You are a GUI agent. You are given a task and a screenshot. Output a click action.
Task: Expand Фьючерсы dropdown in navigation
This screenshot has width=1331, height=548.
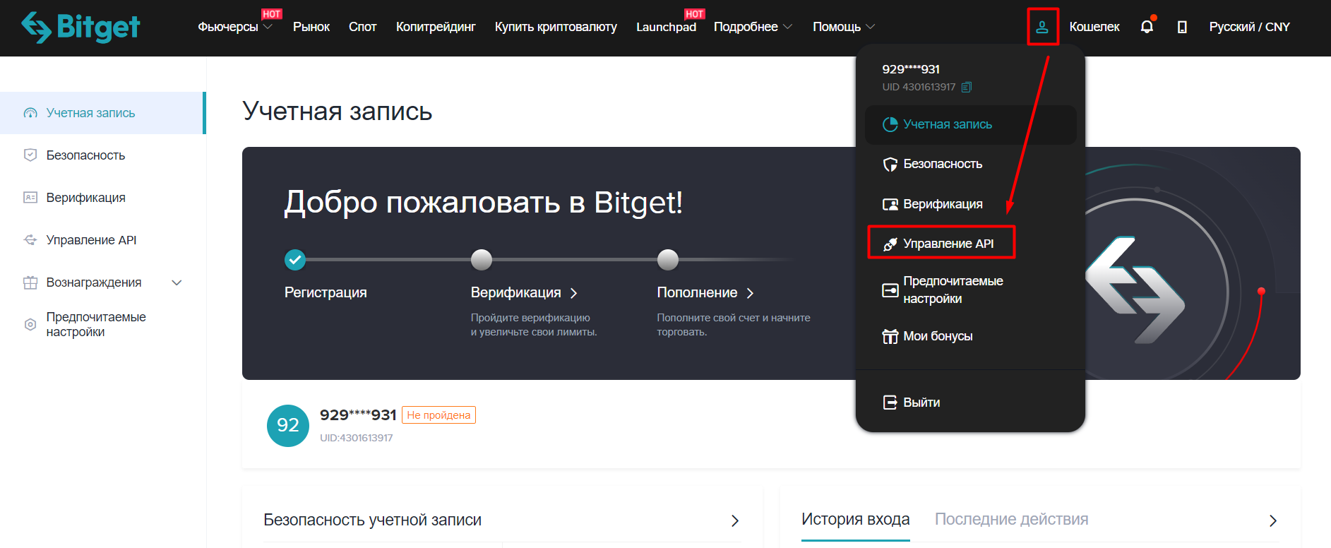pyautogui.click(x=235, y=27)
